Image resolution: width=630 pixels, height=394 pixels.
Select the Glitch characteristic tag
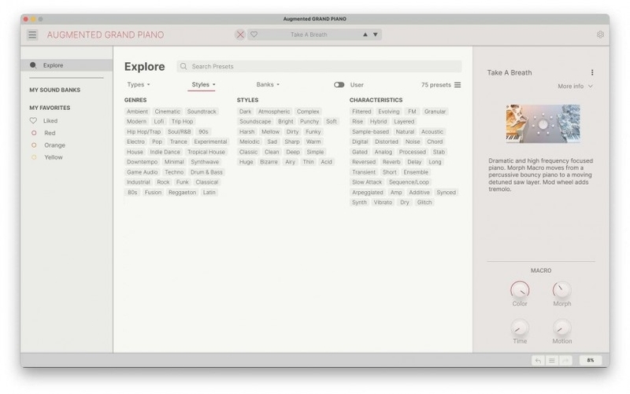coord(424,203)
